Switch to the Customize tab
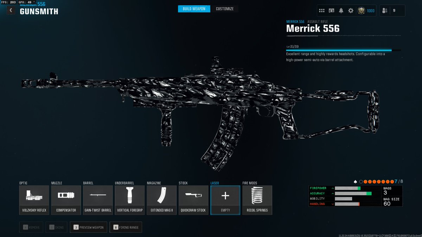422x237 pixels. [225, 9]
